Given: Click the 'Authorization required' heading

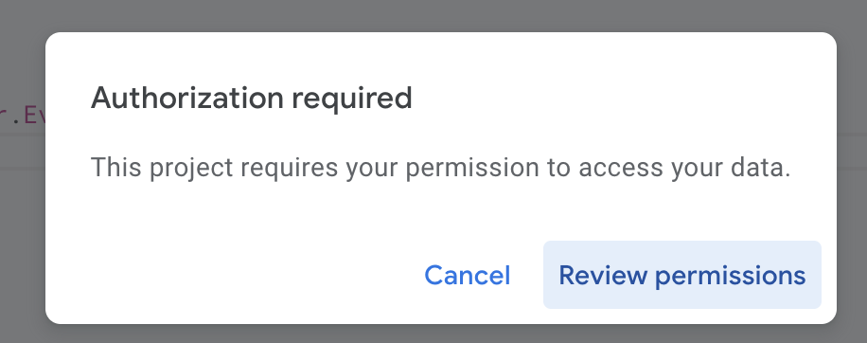Looking at the screenshot, I should (x=252, y=98).
